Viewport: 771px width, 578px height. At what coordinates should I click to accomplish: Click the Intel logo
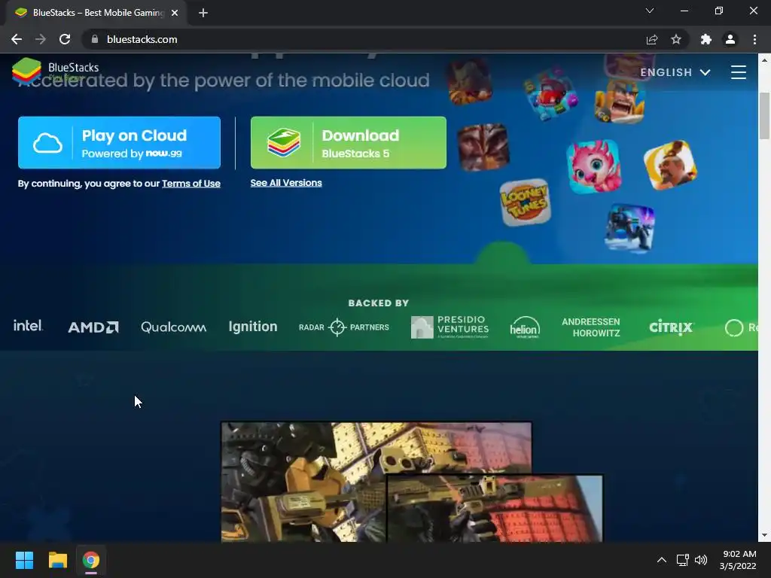pos(28,326)
